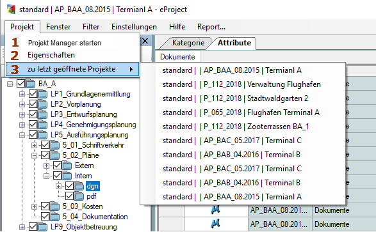Open the Filter menu
The width and height of the screenshot is (376, 232).
(91, 27)
